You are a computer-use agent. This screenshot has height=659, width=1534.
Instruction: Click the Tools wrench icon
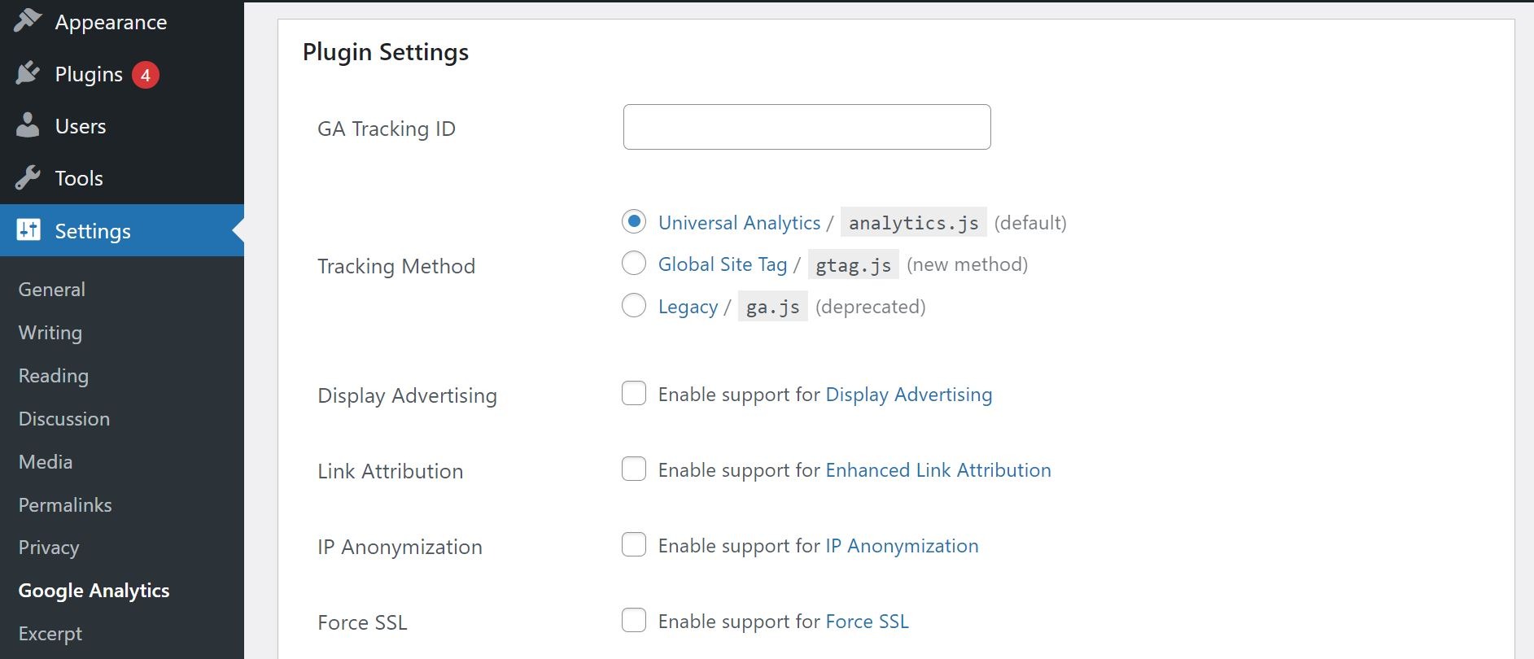point(28,178)
